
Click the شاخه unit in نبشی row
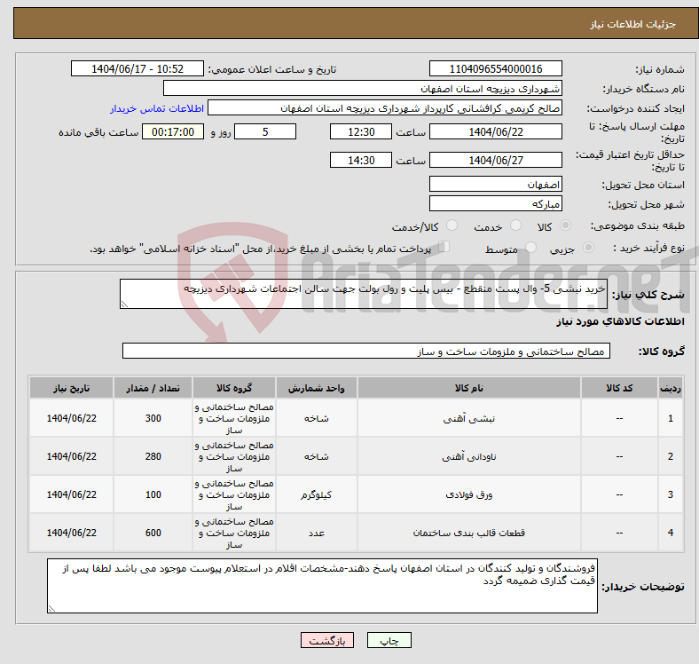tap(316, 418)
